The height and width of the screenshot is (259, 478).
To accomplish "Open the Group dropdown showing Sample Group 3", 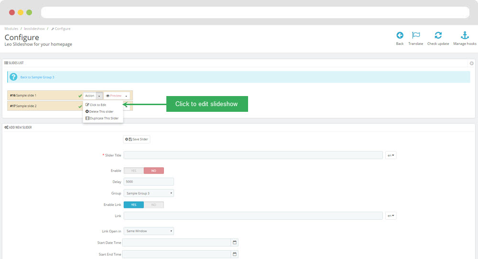I will (x=149, y=193).
